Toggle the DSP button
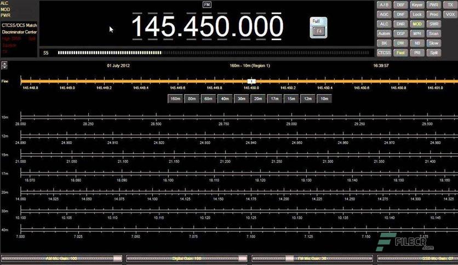 pos(400,33)
